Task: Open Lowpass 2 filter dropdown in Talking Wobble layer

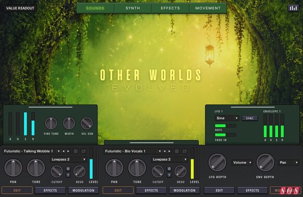Action: coord(68,160)
